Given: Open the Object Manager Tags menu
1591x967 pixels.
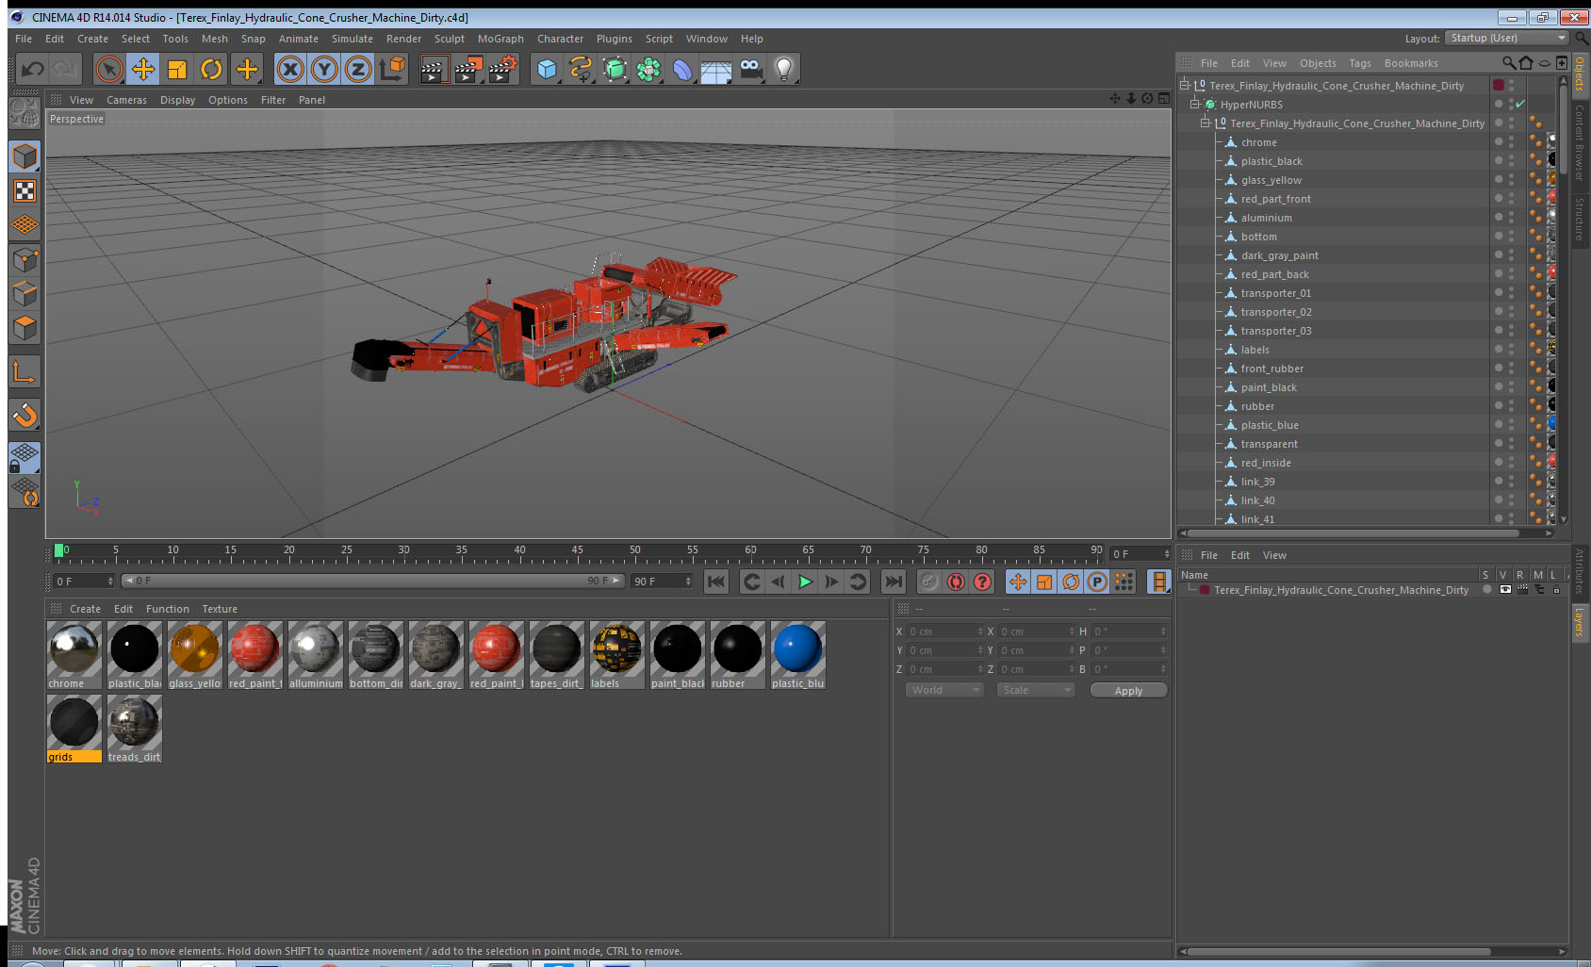Looking at the screenshot, I should (x=1360, y=63).
